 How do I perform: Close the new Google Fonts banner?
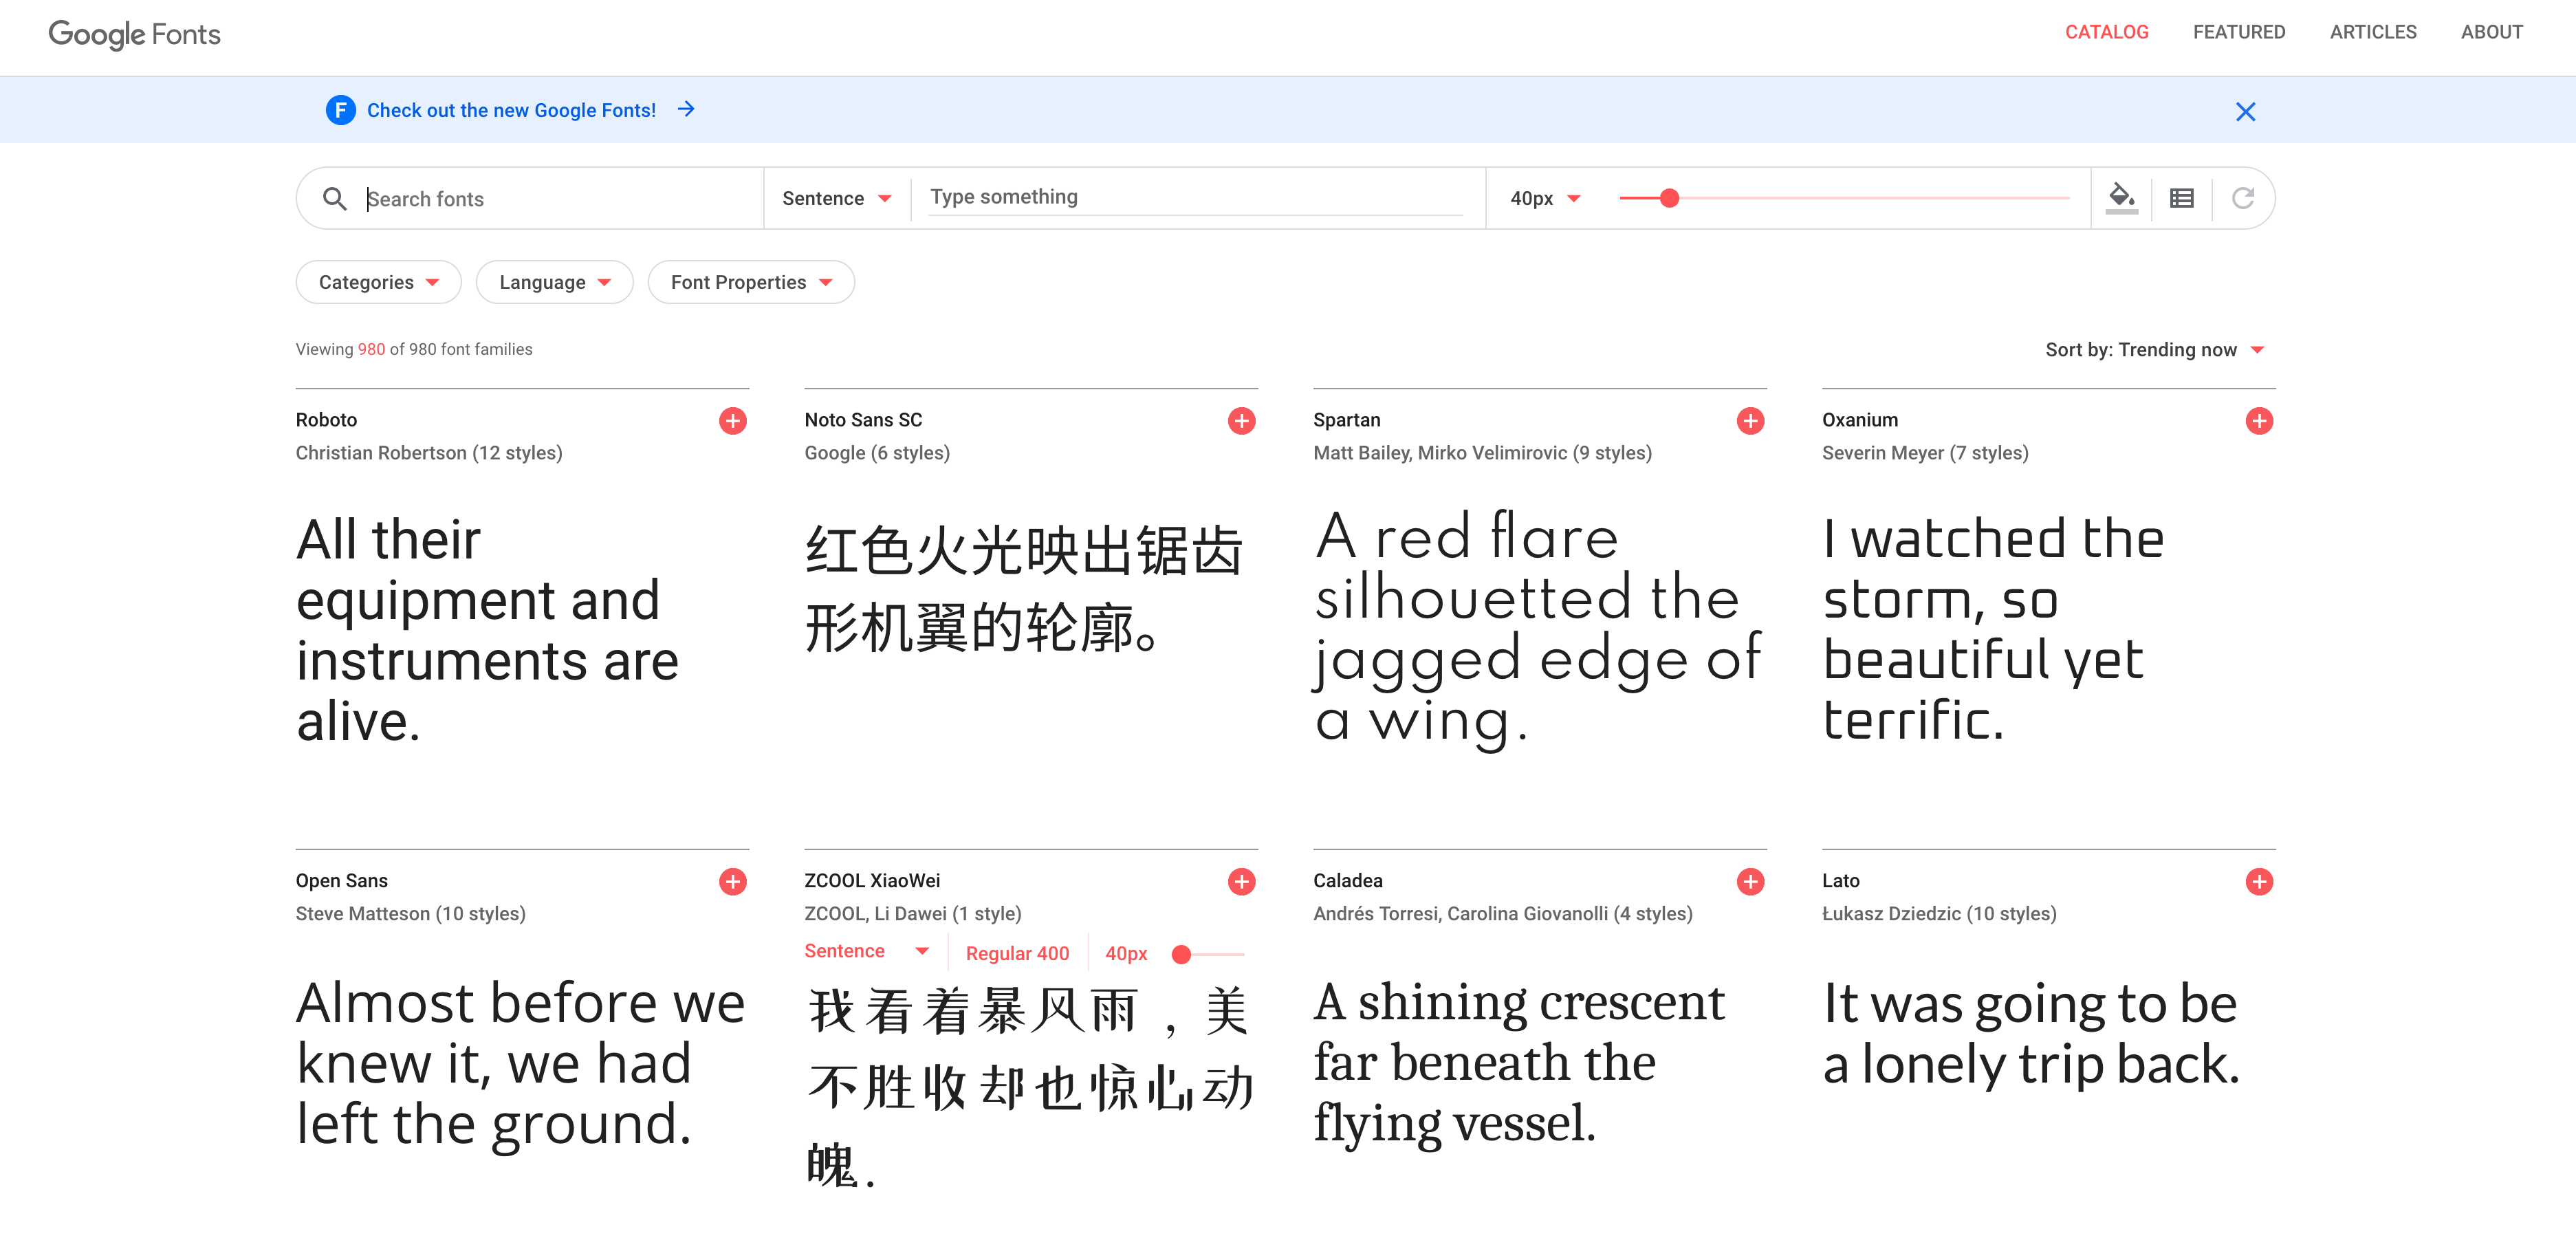point(2245,112)
